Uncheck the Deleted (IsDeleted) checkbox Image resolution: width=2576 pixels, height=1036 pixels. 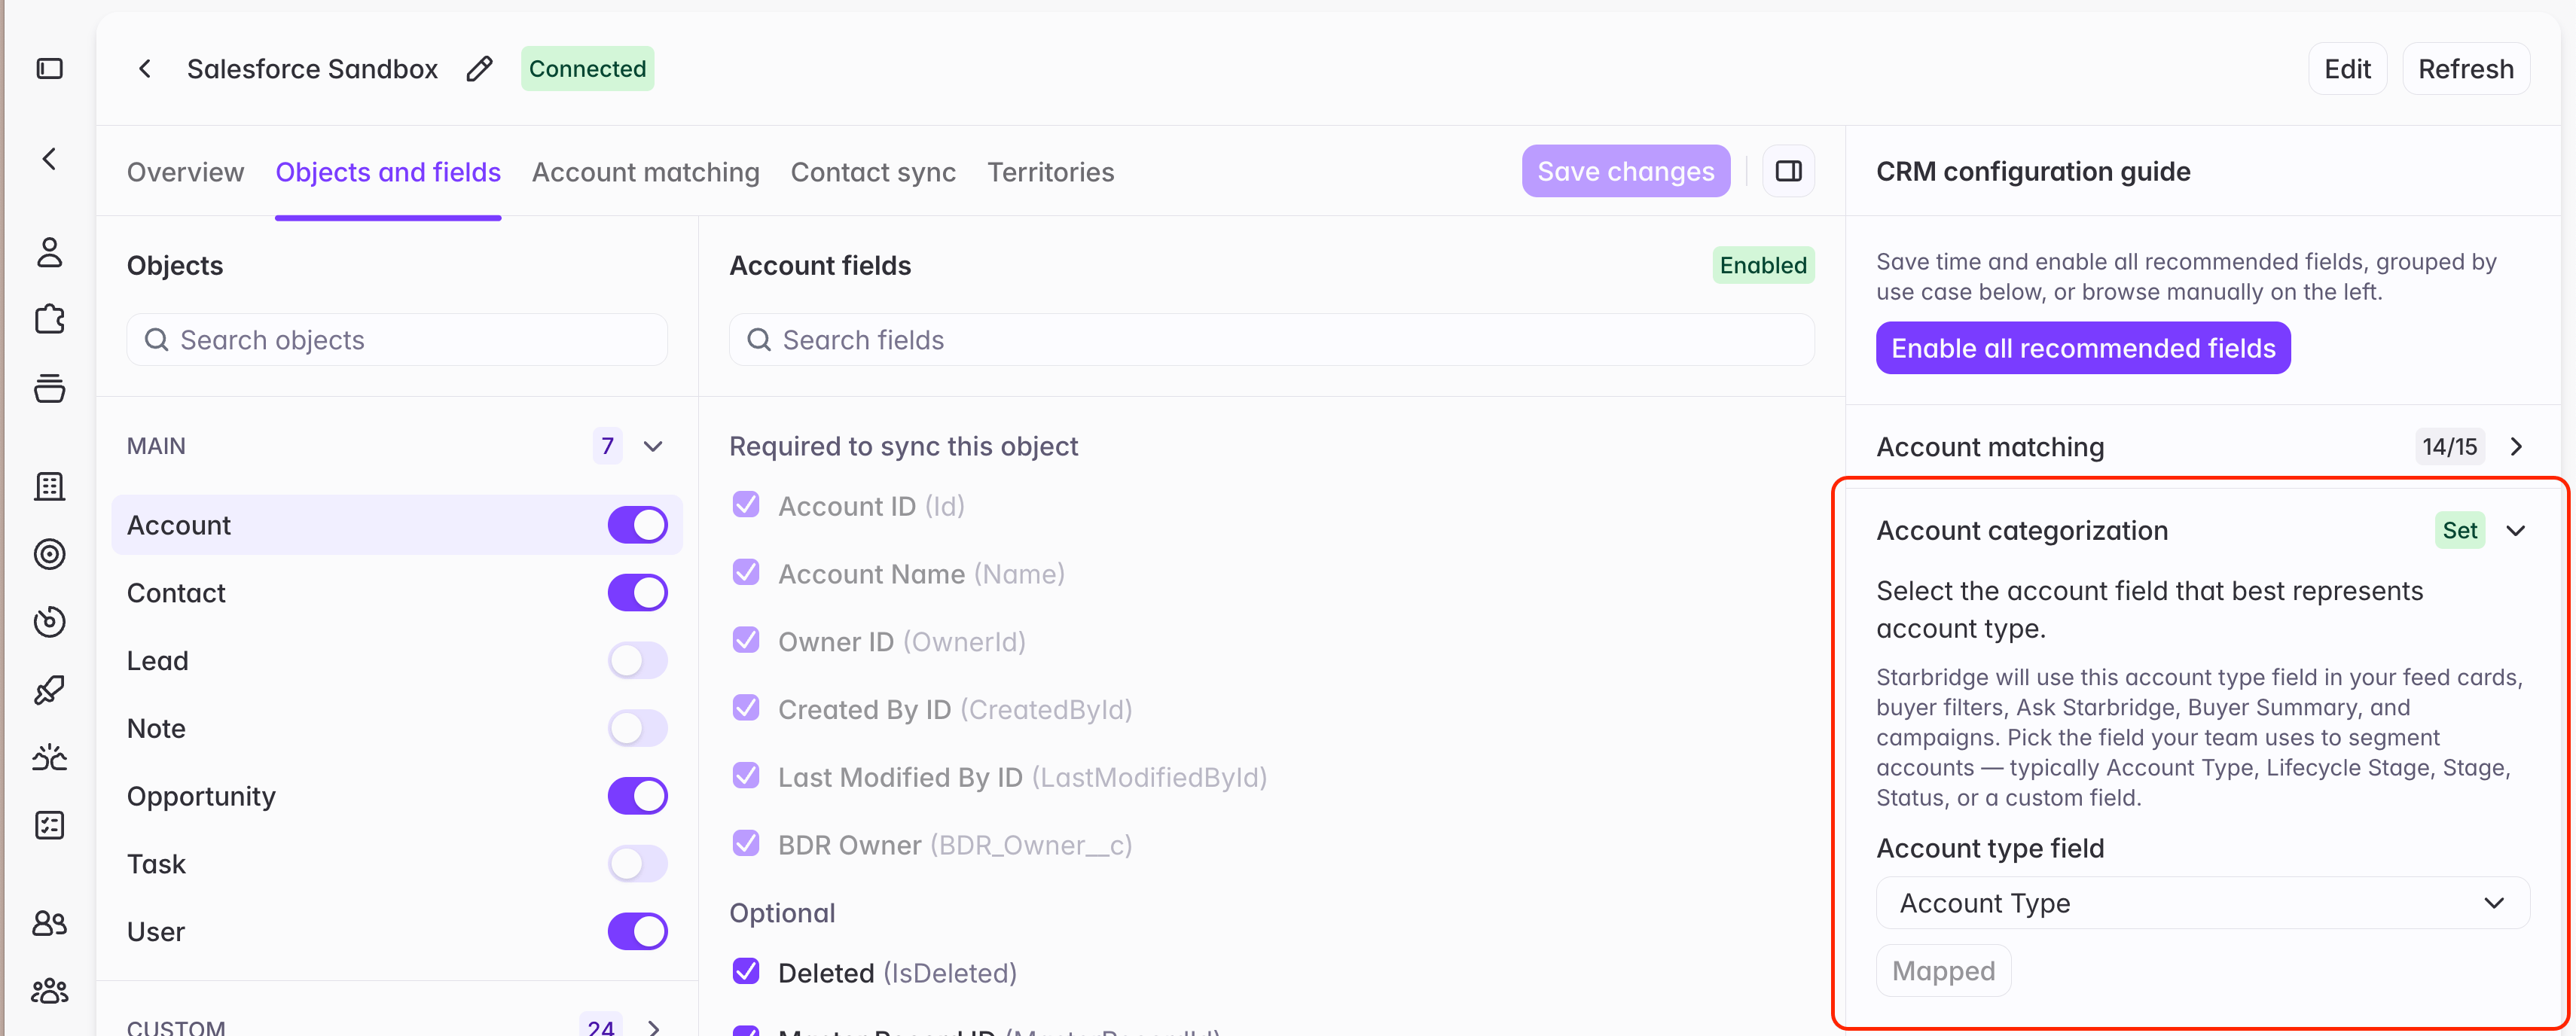(746, 972)
